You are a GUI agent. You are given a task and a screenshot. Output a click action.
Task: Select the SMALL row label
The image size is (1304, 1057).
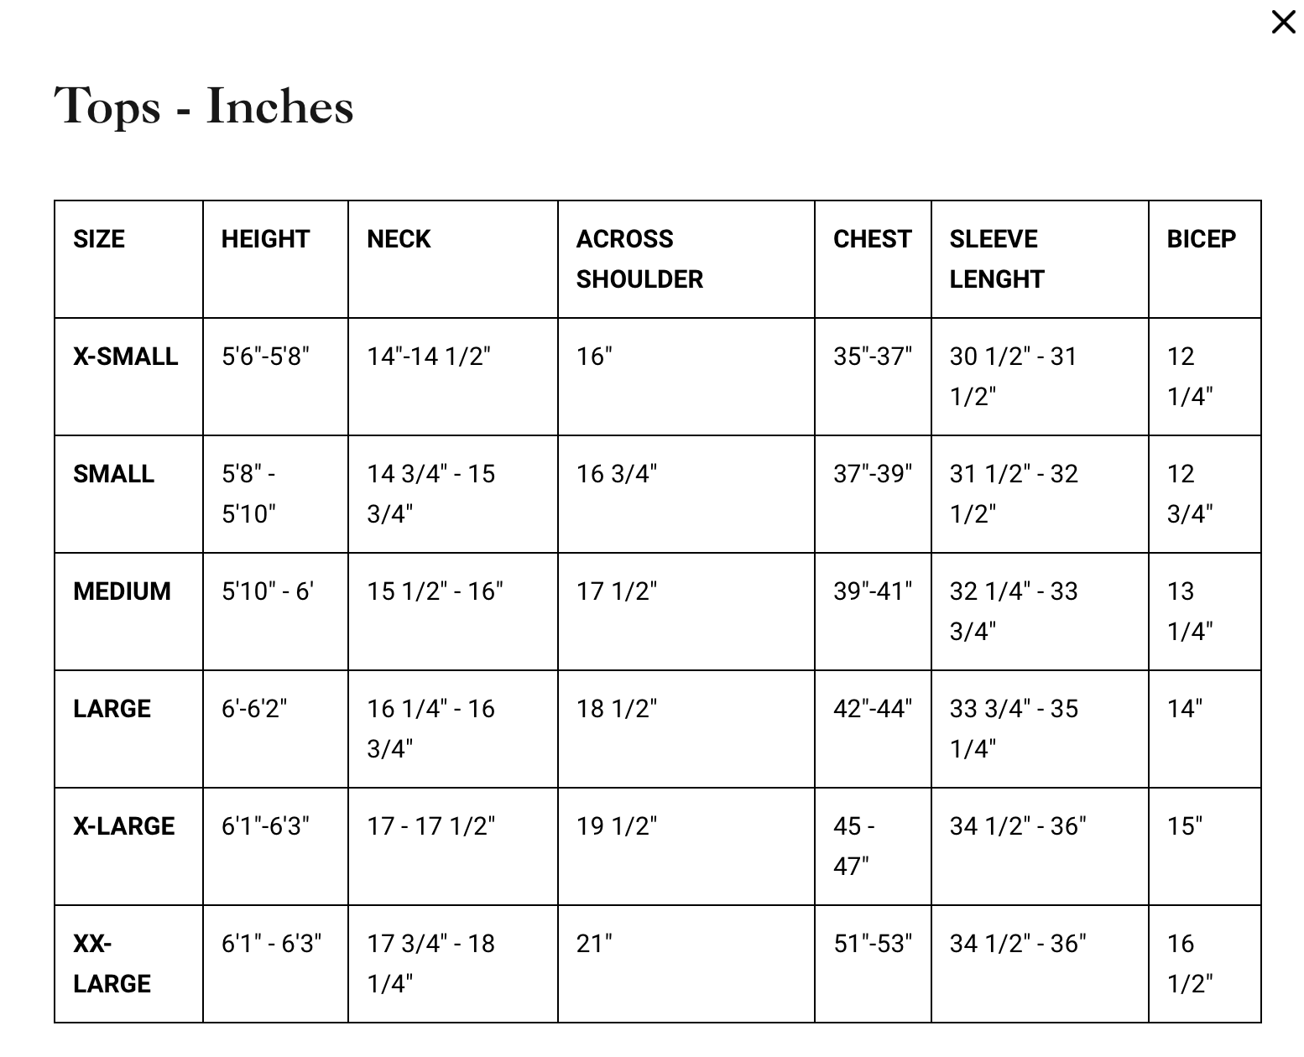[114, 474]
